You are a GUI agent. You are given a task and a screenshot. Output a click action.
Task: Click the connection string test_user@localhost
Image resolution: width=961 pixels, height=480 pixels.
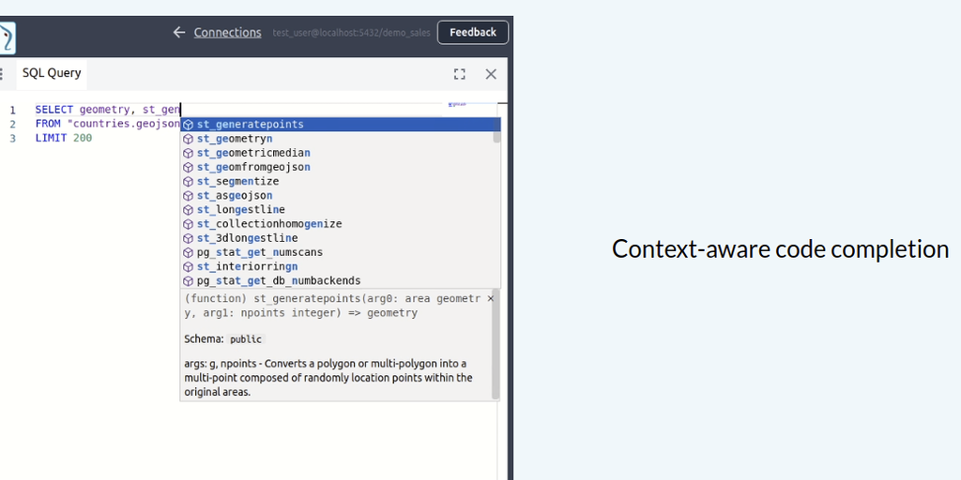(351, 33)
